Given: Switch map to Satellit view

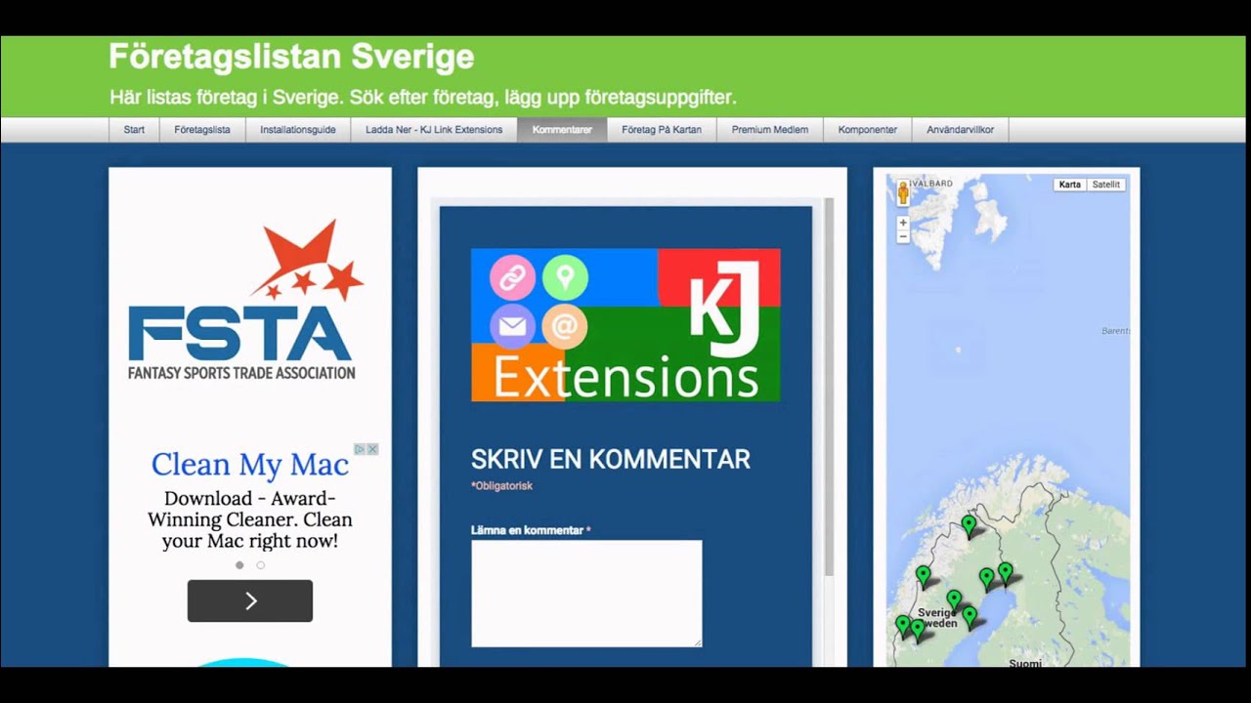Looking at the screenshot, I should click(1106, 185).
